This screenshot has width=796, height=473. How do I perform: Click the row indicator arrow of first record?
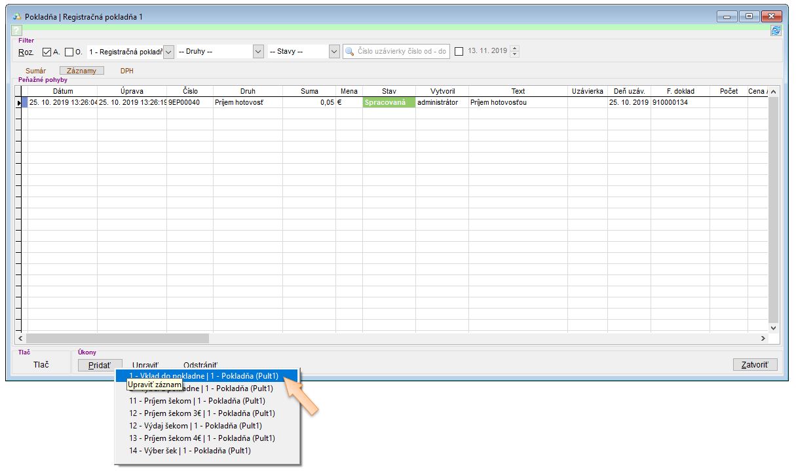click(18, 103)
